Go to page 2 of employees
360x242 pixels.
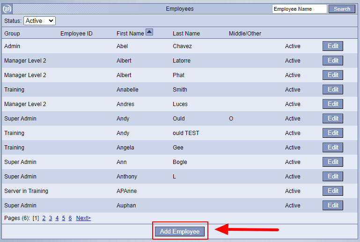pyautogui.click(x=44, y=218)
